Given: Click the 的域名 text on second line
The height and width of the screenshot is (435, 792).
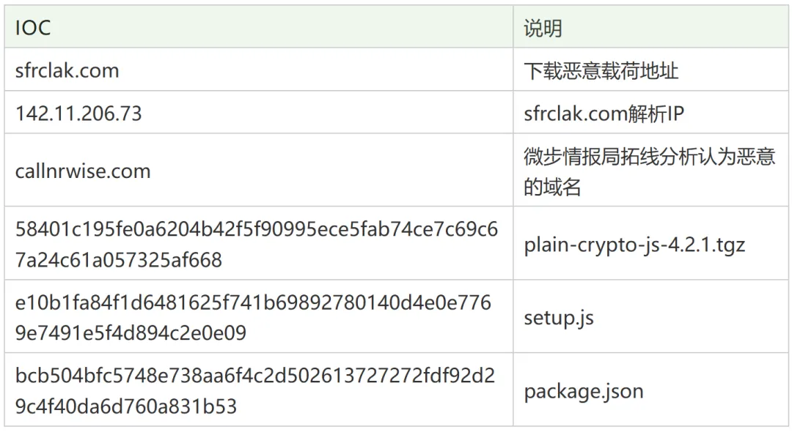Looking at the screenshot, I should pos(552,187).
